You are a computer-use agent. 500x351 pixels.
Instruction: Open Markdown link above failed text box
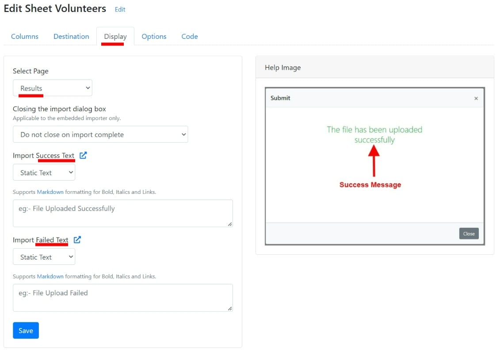[50, 276]
